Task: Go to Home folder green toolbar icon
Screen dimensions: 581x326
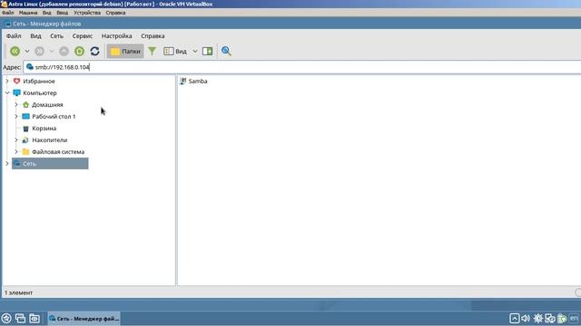Action: 79,52
